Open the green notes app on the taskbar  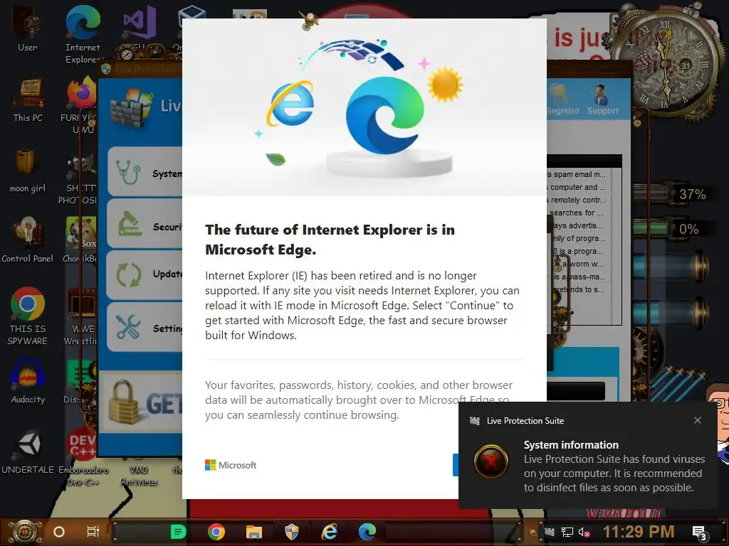click(178, 532)
